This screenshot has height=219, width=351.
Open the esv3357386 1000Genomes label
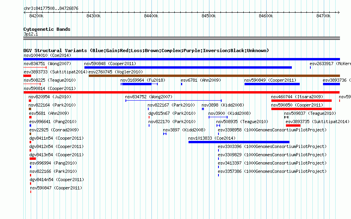(272, 171)
